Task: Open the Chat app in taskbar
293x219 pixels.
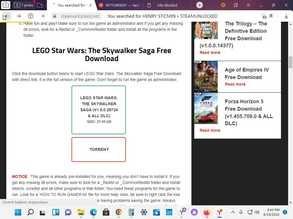Action: click(x=68, y=212)
